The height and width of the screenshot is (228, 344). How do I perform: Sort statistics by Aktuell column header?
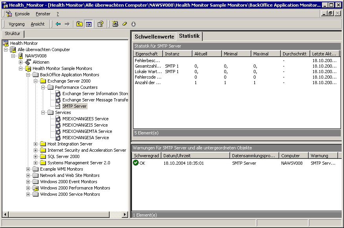click(x=207, y=53)
